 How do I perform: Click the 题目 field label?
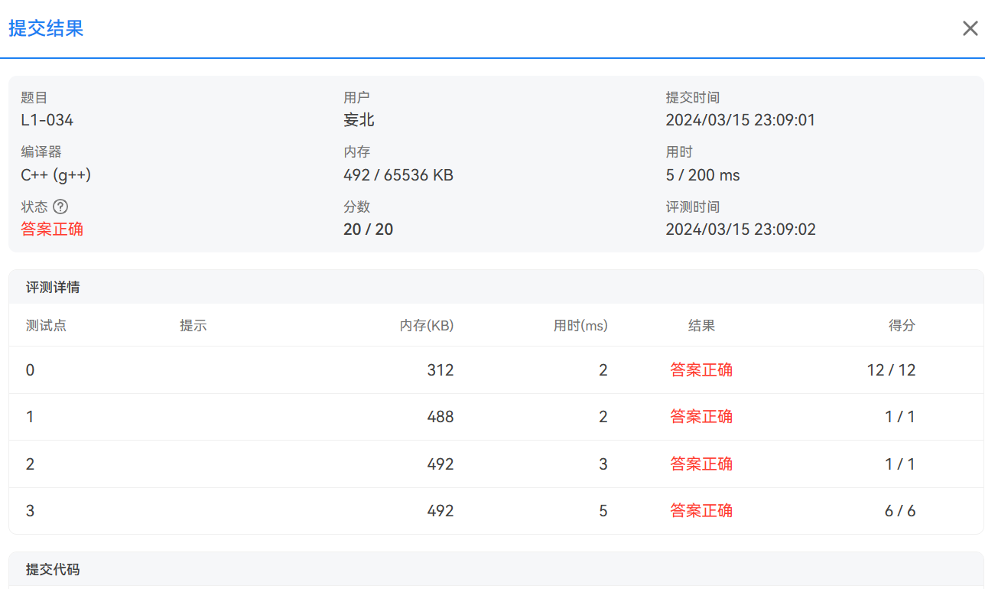34,98
